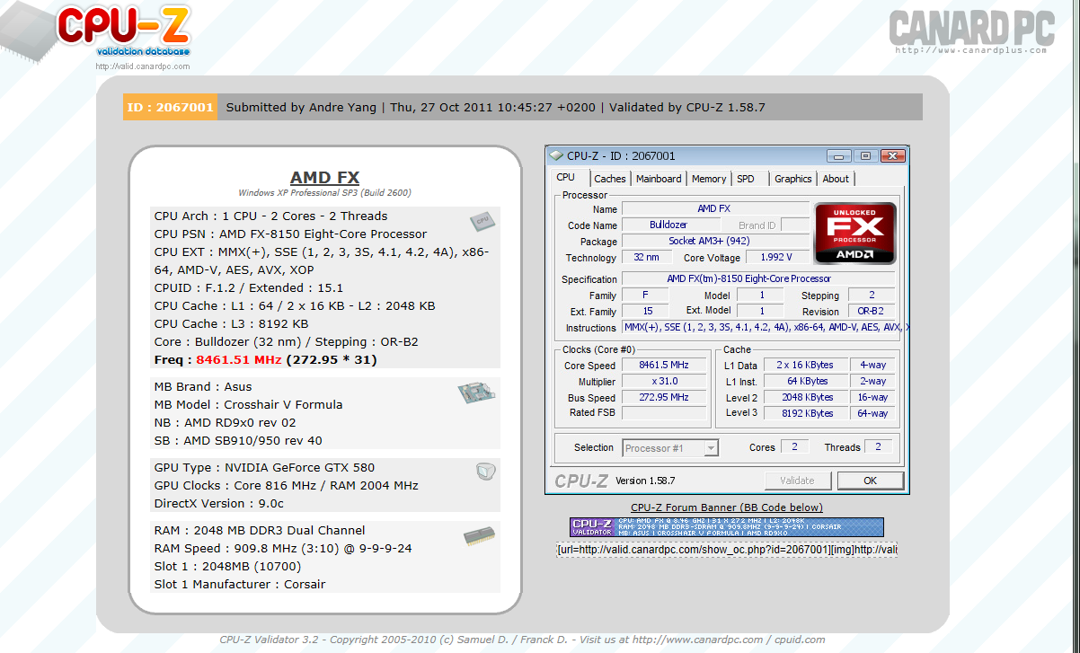Open the Processor #1 selection dropdown
This screenshot has width=1080, height=653.
point(670,447)
